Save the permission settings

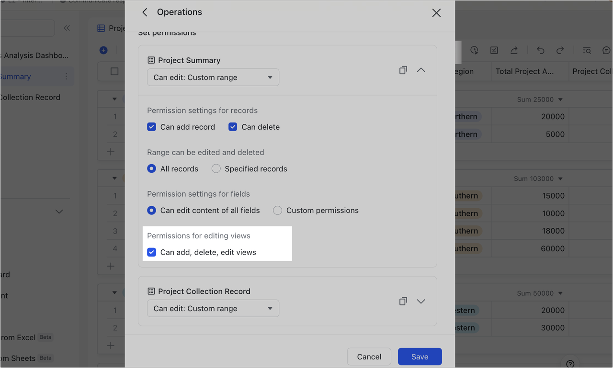click(420, 357)
